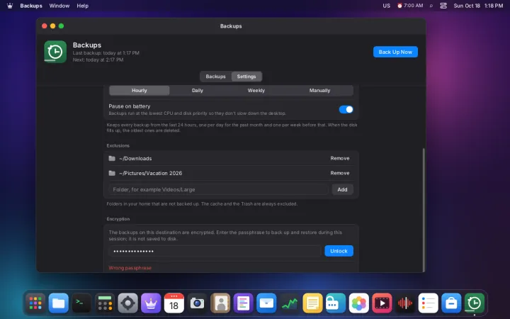Click the passphrase input field
Image resolution: width=510 pixels, height=319 pixels.
click(215, 251)
